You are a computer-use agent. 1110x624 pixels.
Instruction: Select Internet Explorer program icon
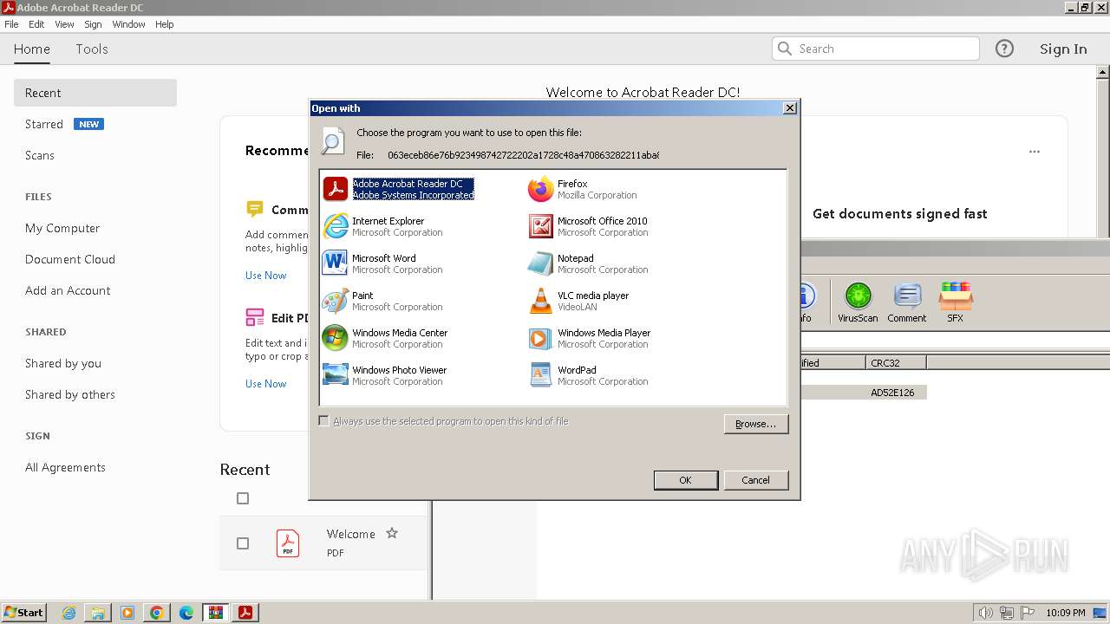336,226
